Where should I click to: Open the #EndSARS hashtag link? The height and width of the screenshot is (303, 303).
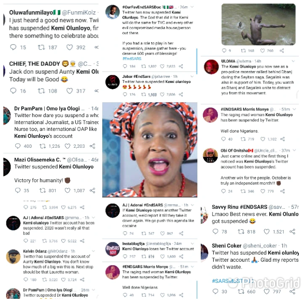coord(132,58)
